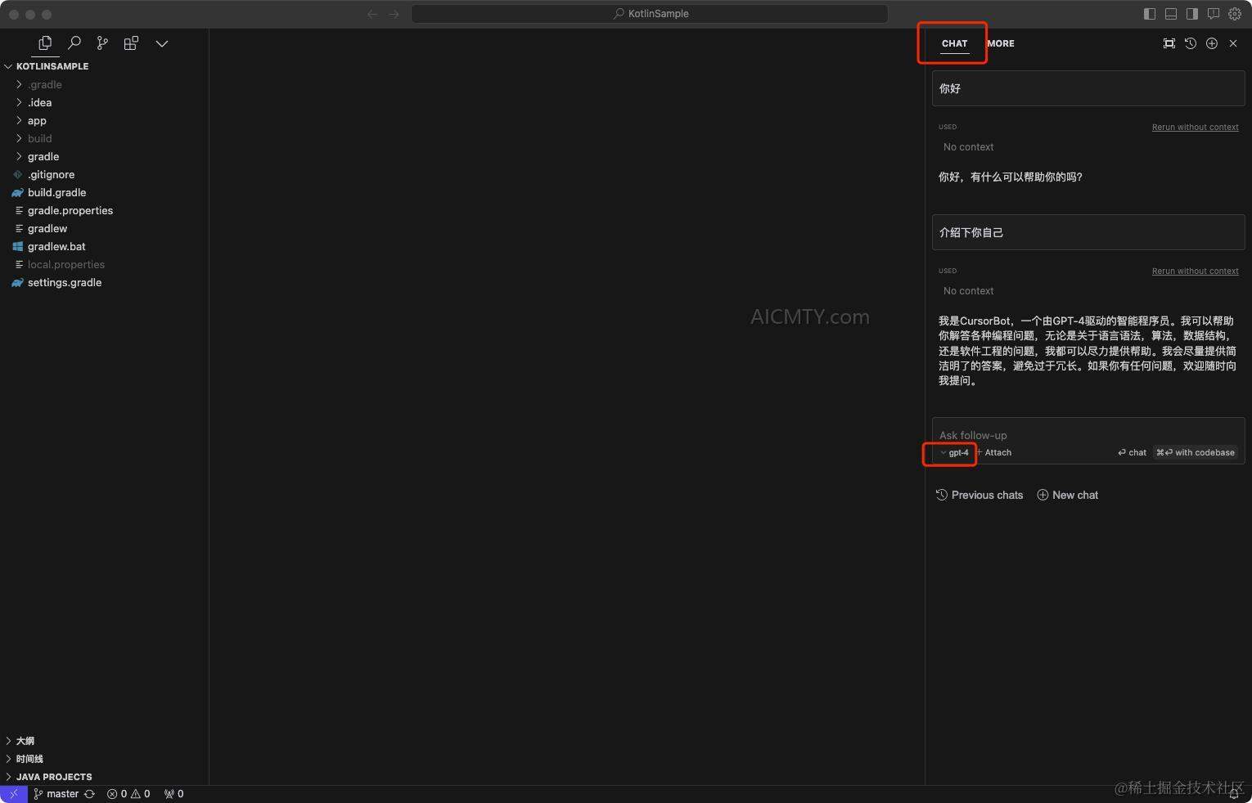Select the Explorer icon in the activity bar
The height and width of the screenshot is (803, 1252).
(44, 43)
